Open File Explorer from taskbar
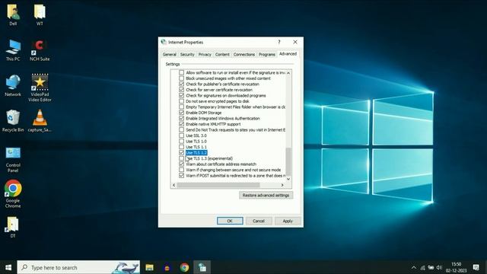Screen dimensions: 487x274 pos(150,267)
